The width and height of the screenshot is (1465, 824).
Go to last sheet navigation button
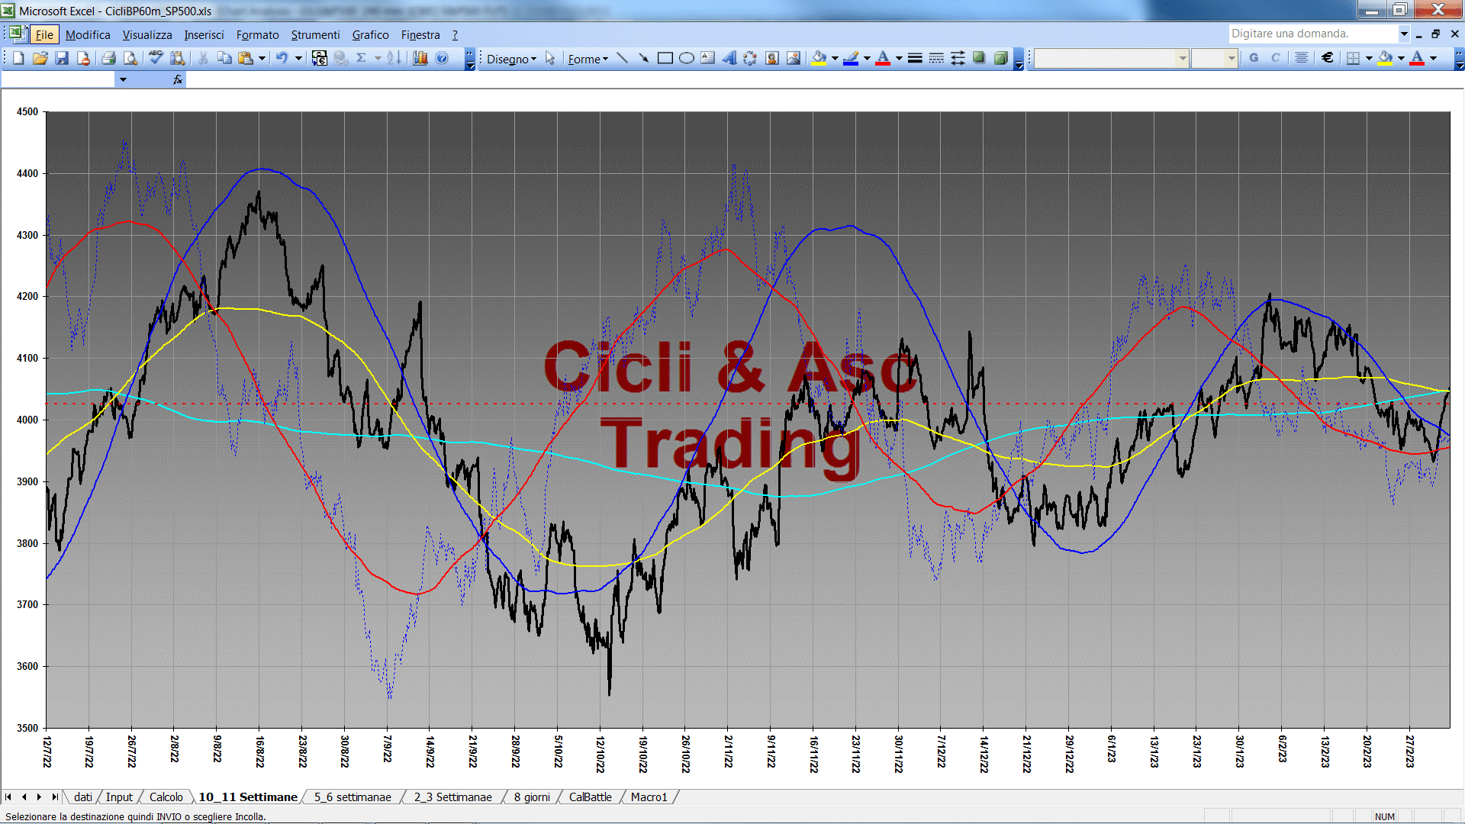(54, 797)
